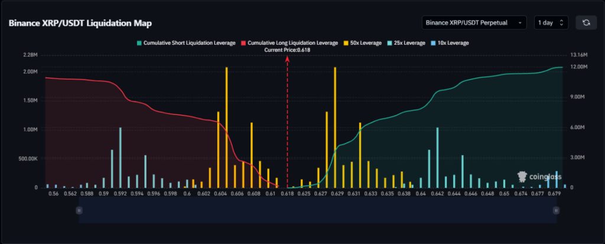Viewport: 605px width, 244px height.
Task: Click the refresh icon button
Action: (586, 23)
